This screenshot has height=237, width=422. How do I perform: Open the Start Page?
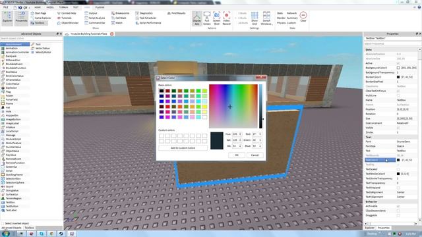click(38, 13)
